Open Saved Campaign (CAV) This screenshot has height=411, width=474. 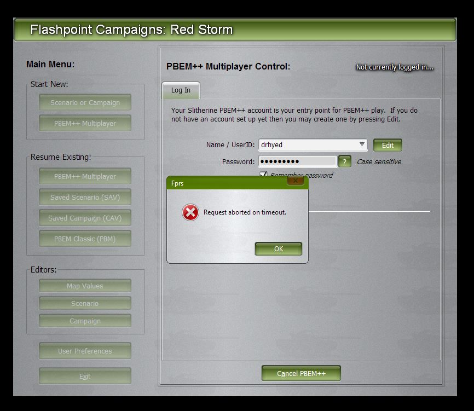pyautogui.click(x=85, y=218)
